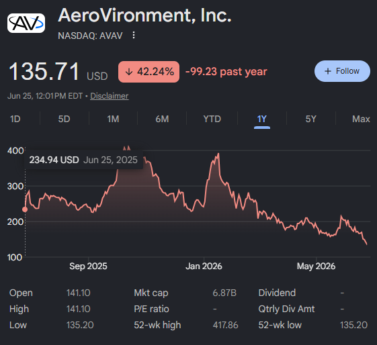Viewport: 377px width, 345px height.
Task: Click the 'High' row label
Action: coord(19,309)
